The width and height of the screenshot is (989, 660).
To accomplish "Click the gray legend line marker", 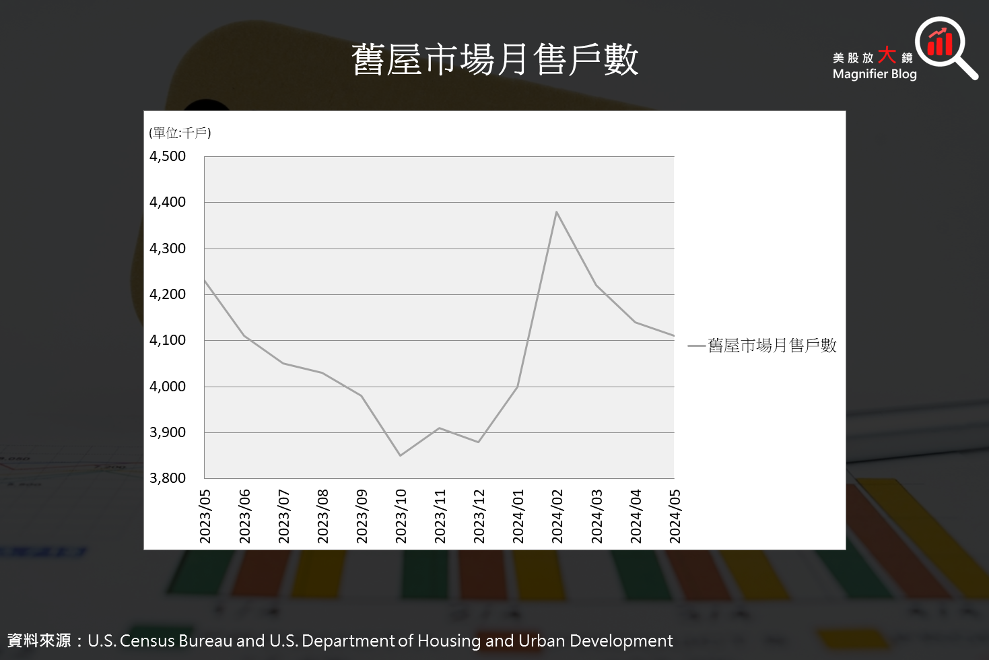I will [x=696, y=346].
